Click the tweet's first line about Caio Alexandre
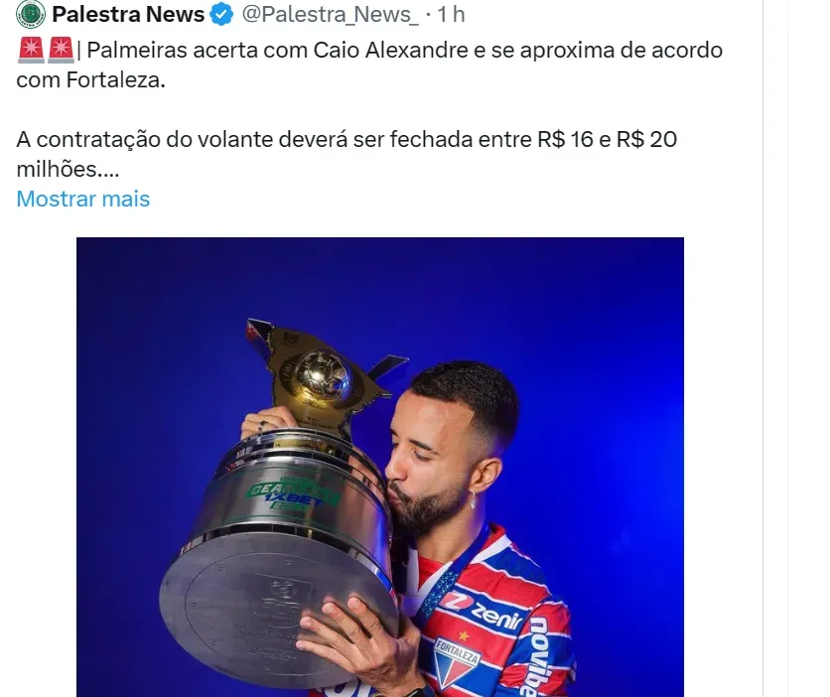Viewport: 830px width, 697px height. click(404, 51)
